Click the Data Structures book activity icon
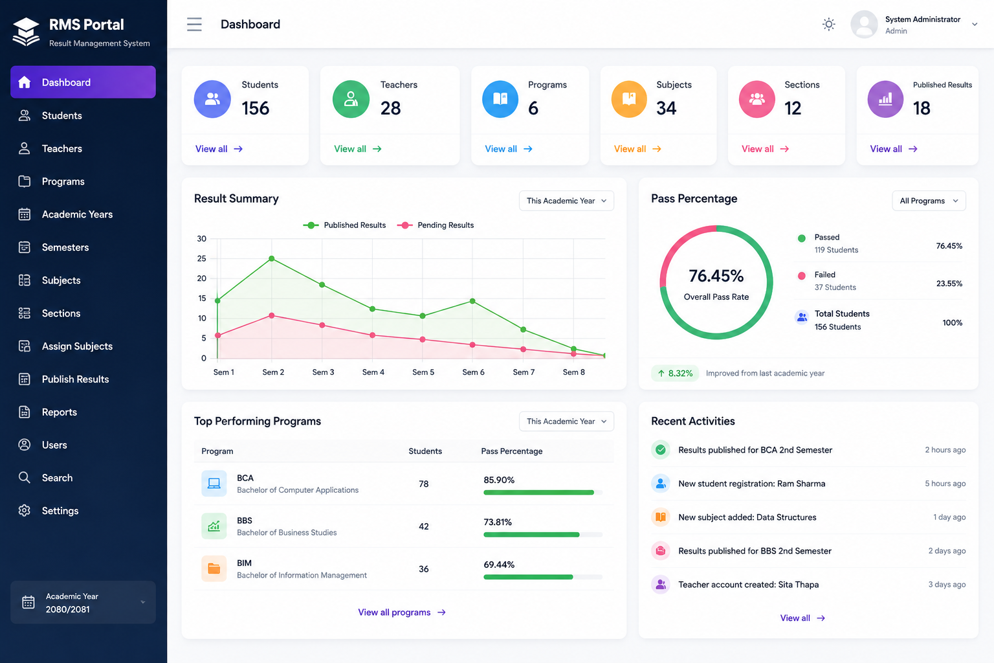 point(661,517)
